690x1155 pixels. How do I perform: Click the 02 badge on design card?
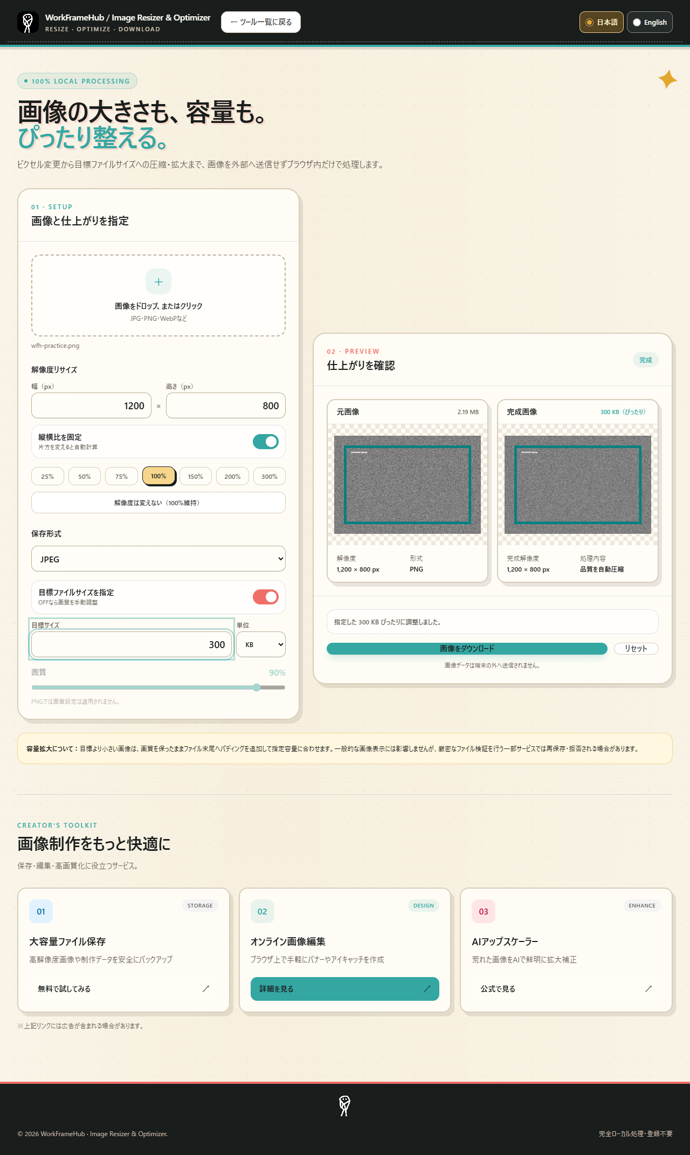pyautogui.click(x=263, y=911)
